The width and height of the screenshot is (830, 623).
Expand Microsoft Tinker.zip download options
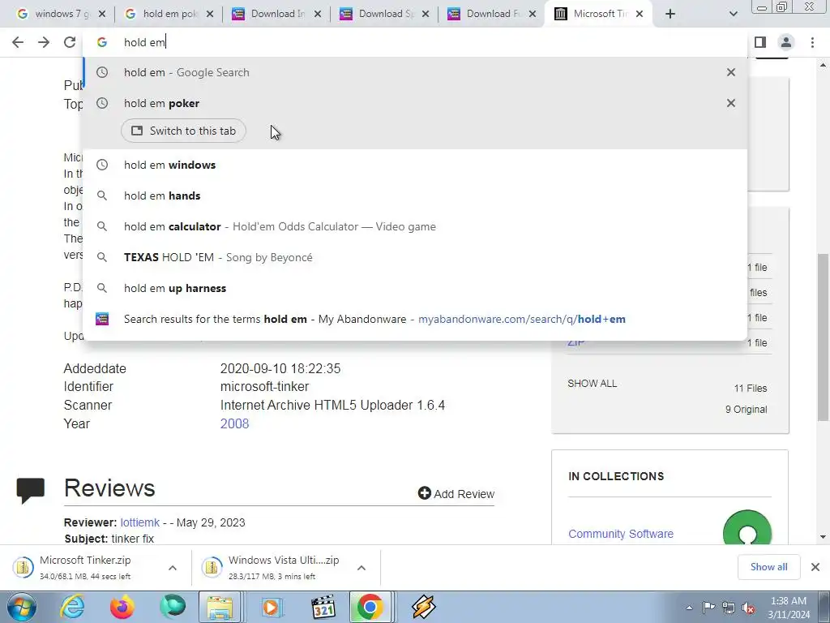click(x=173, y=568)
